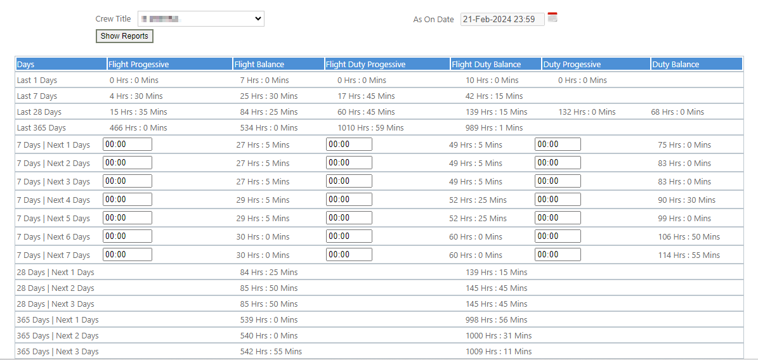The width and height of the screenshot is (758, 360).
Task: Edit Flight Duty Progessive input, Next 4 Days
Action: click(x=349, y=200)
